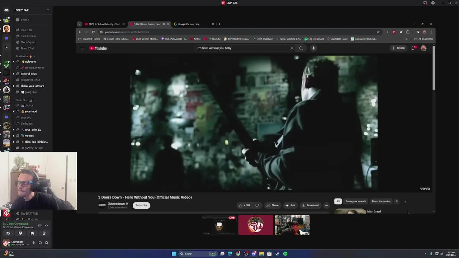This screenshot has height=258, width=459.
Task: Go to the YouTube home logo
Action: coord(98,48)
